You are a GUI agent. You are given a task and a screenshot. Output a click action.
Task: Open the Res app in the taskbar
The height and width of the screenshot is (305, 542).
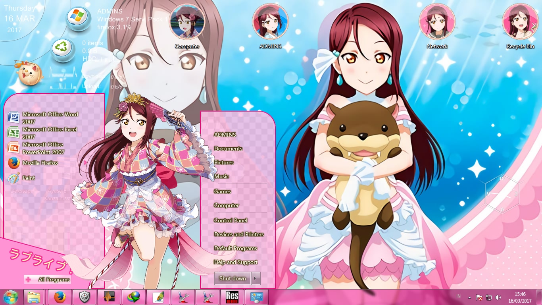[232, 297]
